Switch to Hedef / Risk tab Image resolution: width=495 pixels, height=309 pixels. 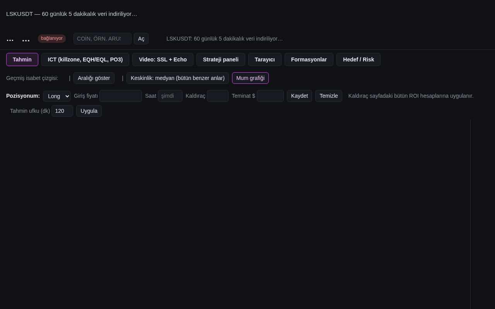358,59
